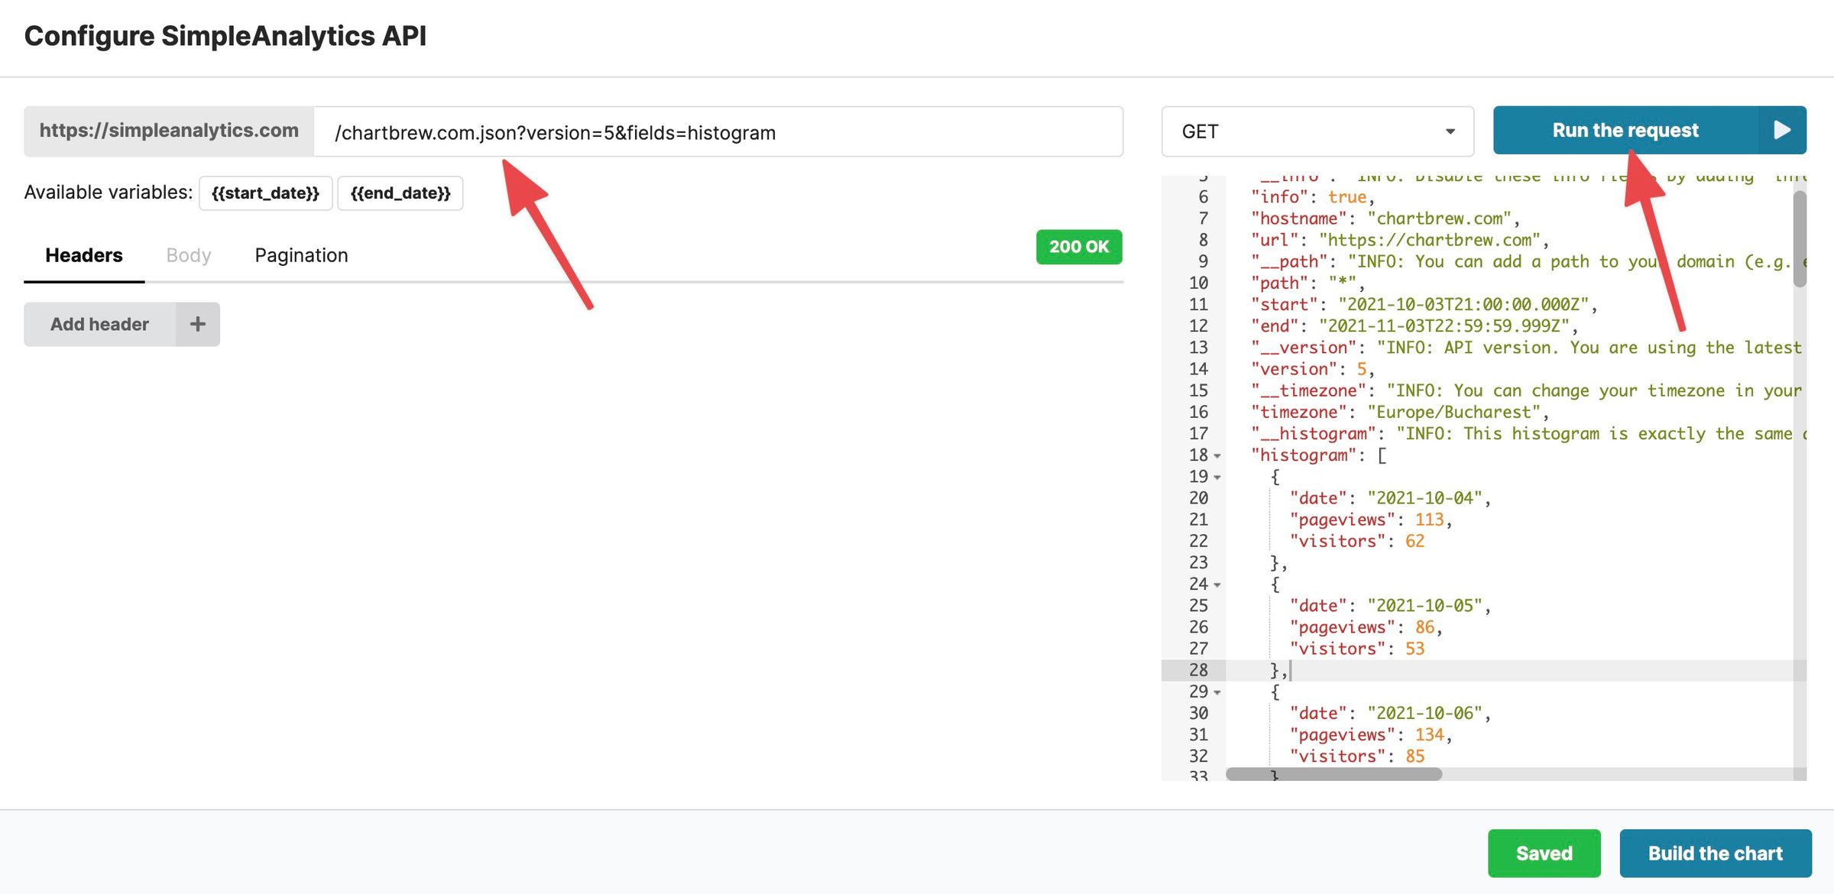Insert the {{start_date}} variable chip
The width and height of the screenshot is (1834, 894).
[265, 193]
